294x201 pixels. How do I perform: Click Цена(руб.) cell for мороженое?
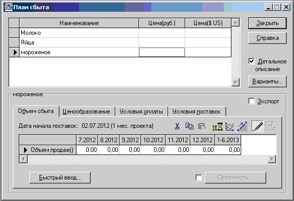pos(162,52)
